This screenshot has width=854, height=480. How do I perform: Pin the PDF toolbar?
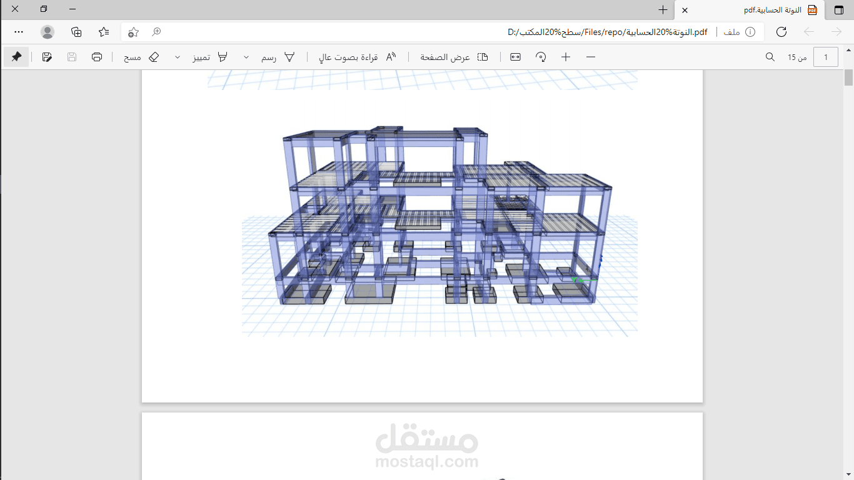coord(16,57)
